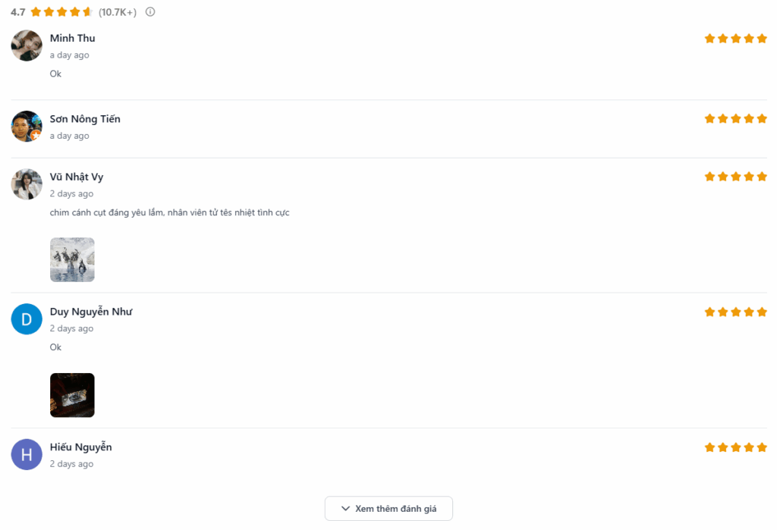Open the penguin photo in Vũ Nhật Vy's review

tap(72, 260)
